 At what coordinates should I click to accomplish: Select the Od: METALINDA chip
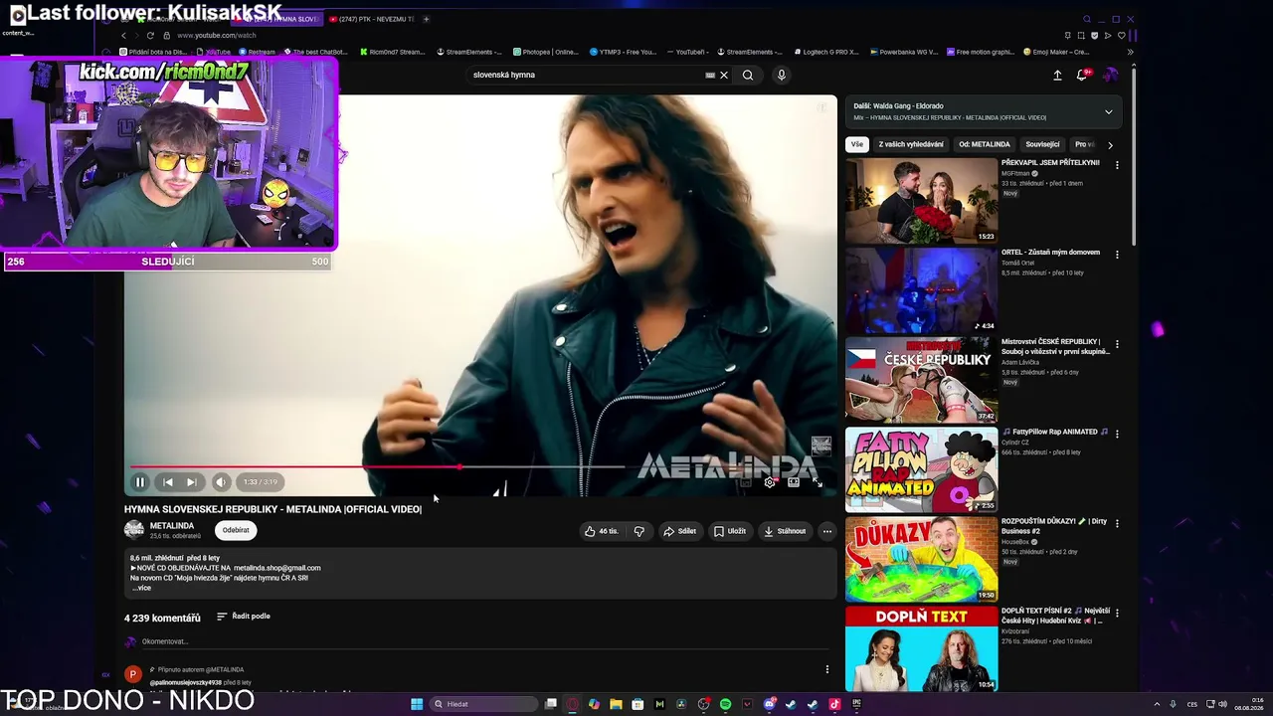(985, 144)
